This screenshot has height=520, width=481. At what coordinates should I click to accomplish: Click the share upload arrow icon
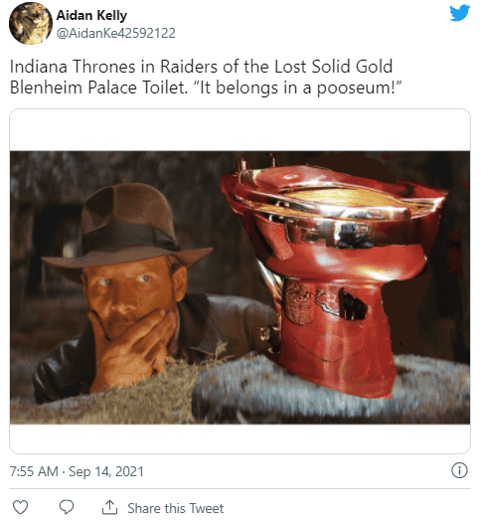109,507
